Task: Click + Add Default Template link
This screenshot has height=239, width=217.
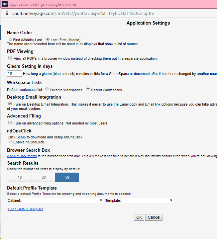Action: [x=25, y=209]
